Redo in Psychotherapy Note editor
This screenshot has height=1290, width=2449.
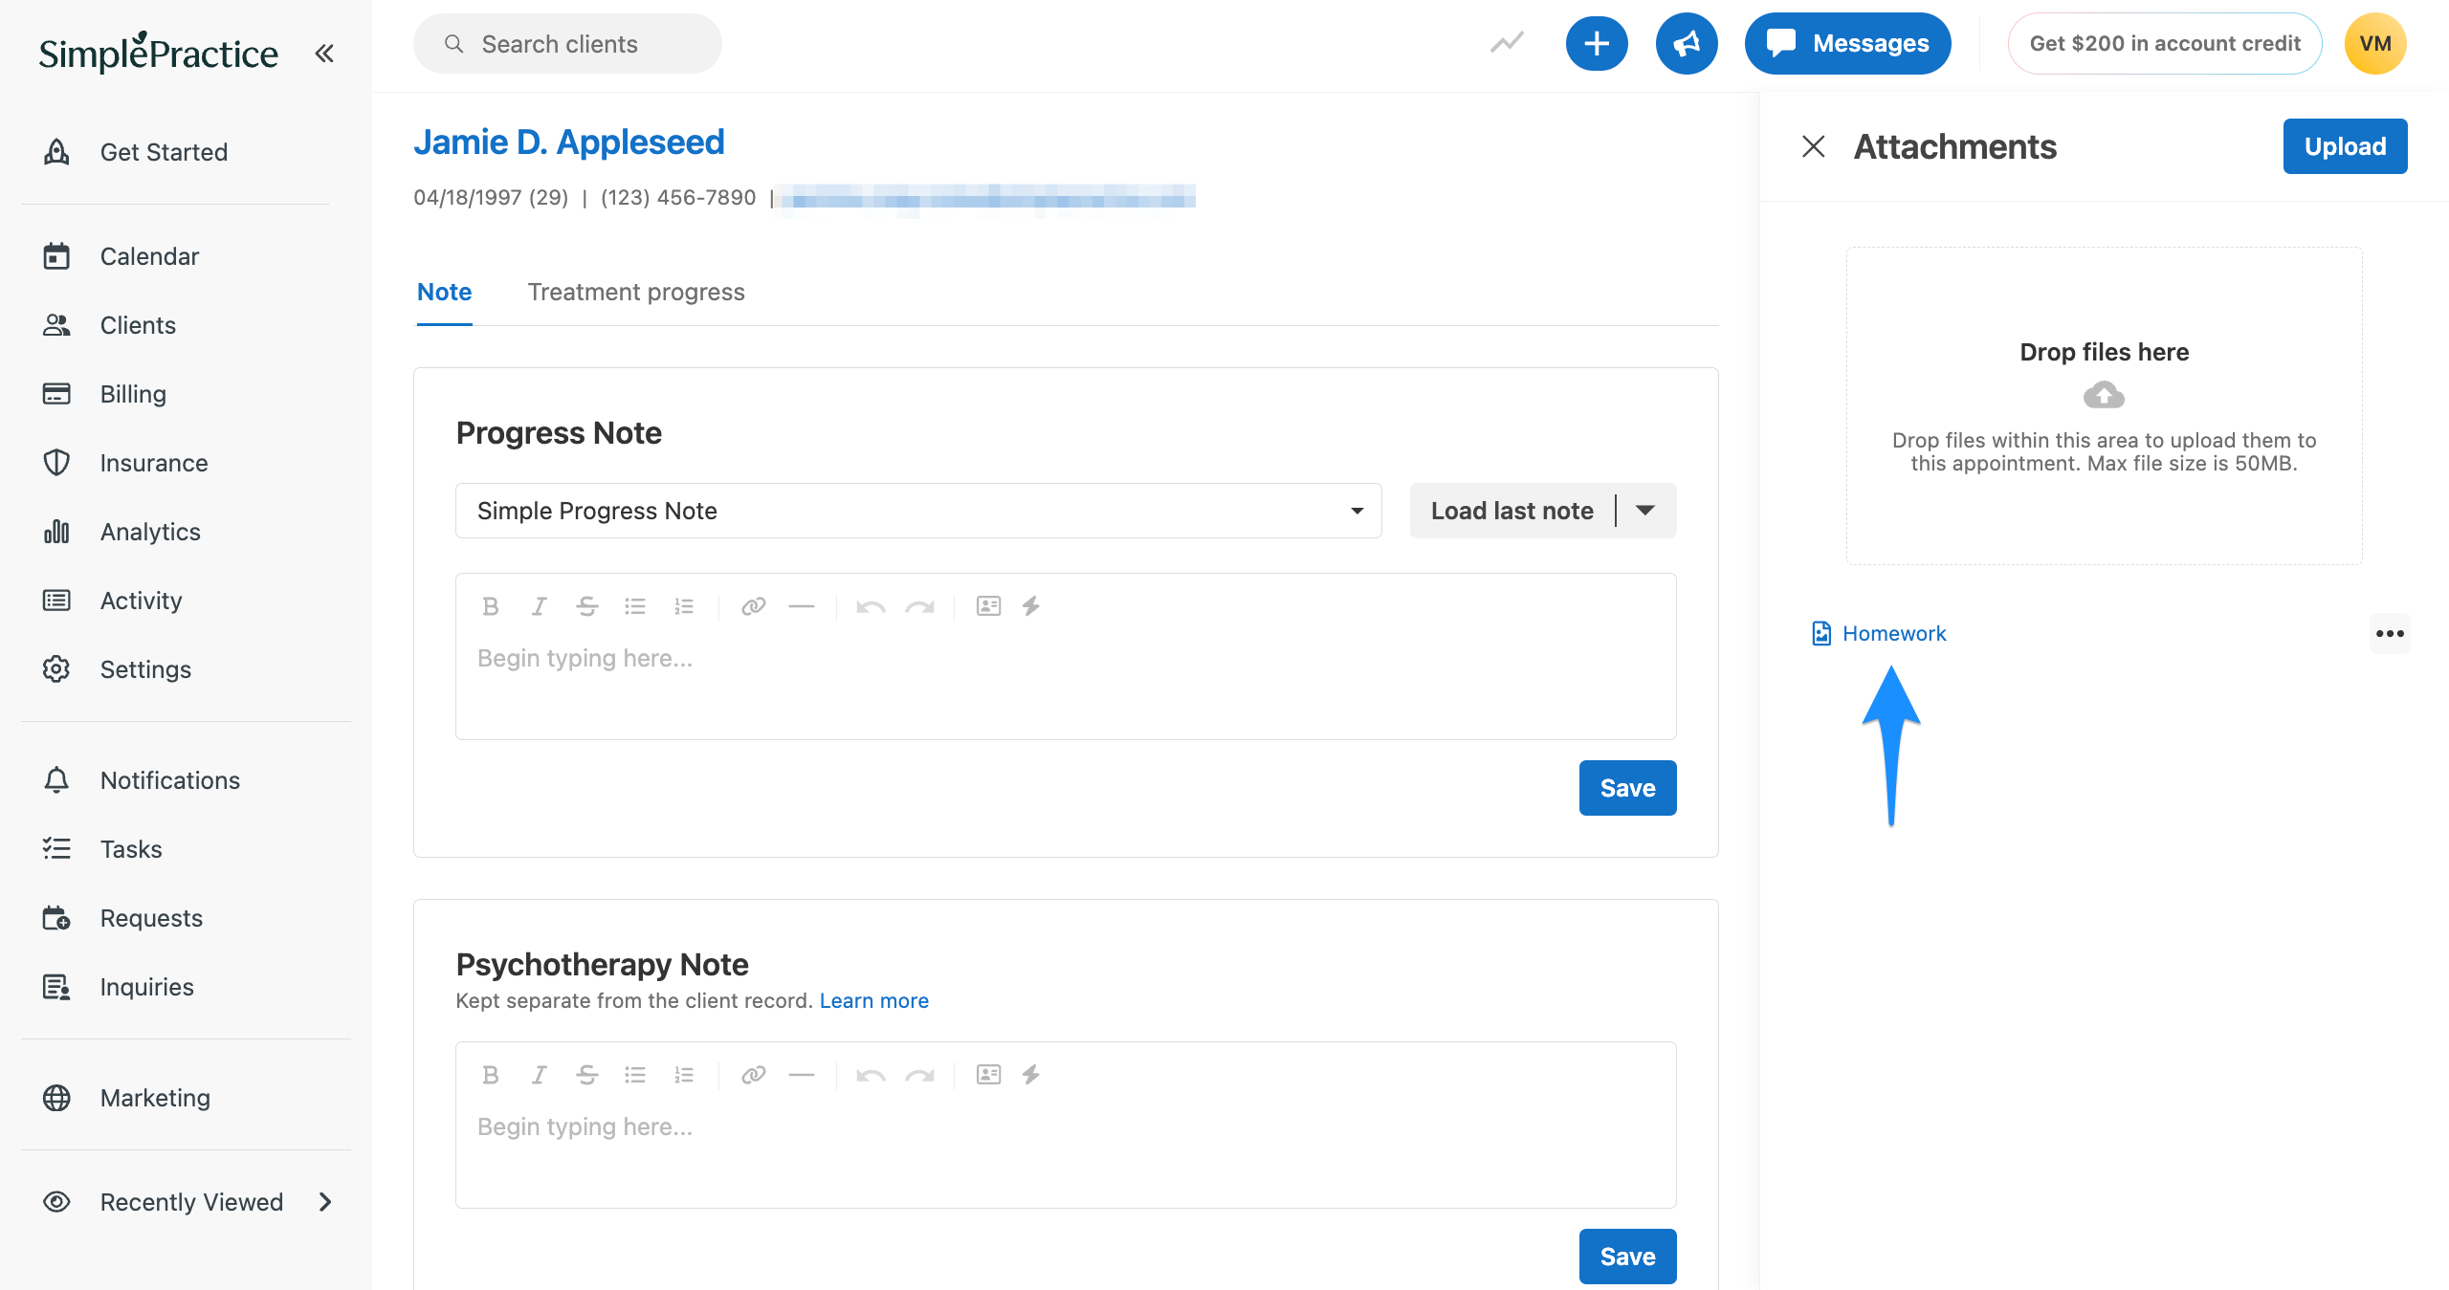(920, 1075)
